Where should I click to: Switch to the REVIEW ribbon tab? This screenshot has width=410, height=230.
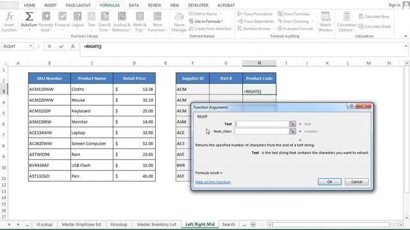pyautogui.click(x=154, y=5)
